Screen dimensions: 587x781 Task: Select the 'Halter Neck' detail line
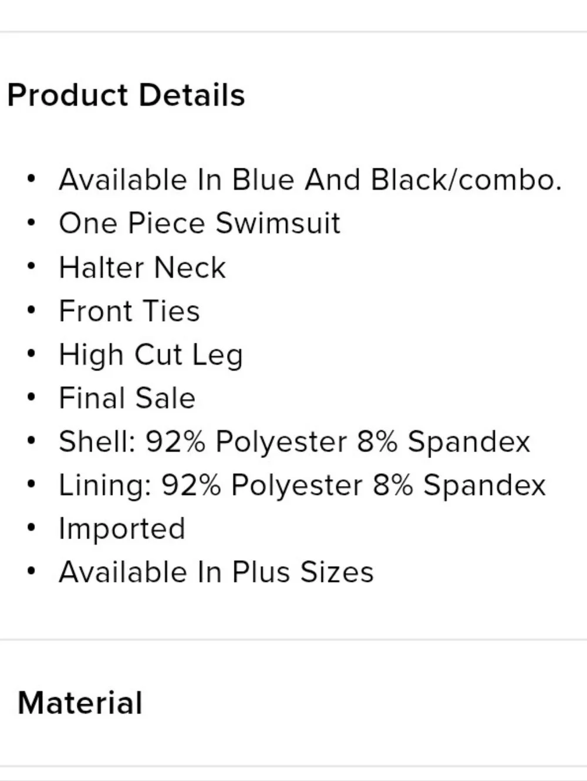(x=142, y=267)
